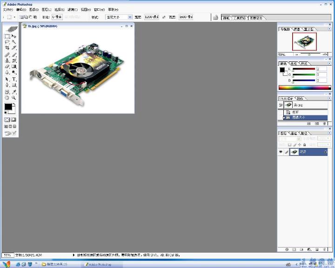Select the Hand tool
Screen dimensions: 335x268
[7, 98]
